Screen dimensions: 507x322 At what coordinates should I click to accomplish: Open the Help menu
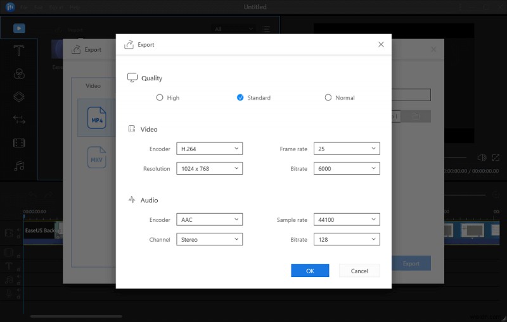tap(75, 7)
